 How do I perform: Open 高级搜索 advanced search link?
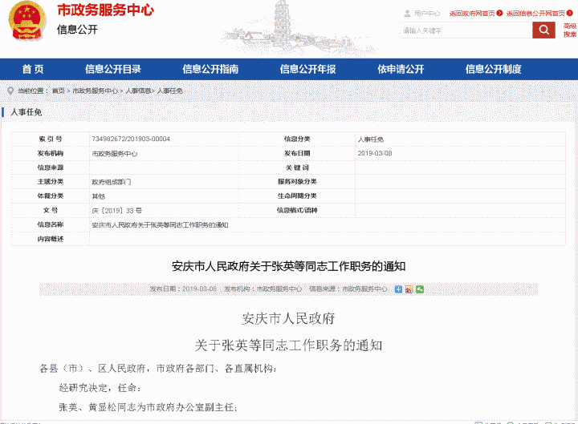[x=569, y=30]
